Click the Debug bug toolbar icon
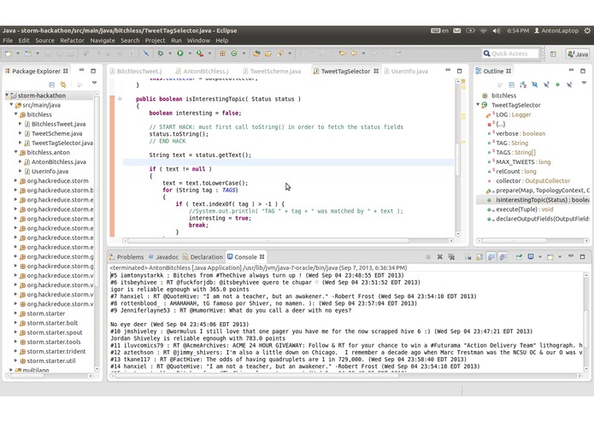The width and height of the screenshot is (594, 422). 160,54
